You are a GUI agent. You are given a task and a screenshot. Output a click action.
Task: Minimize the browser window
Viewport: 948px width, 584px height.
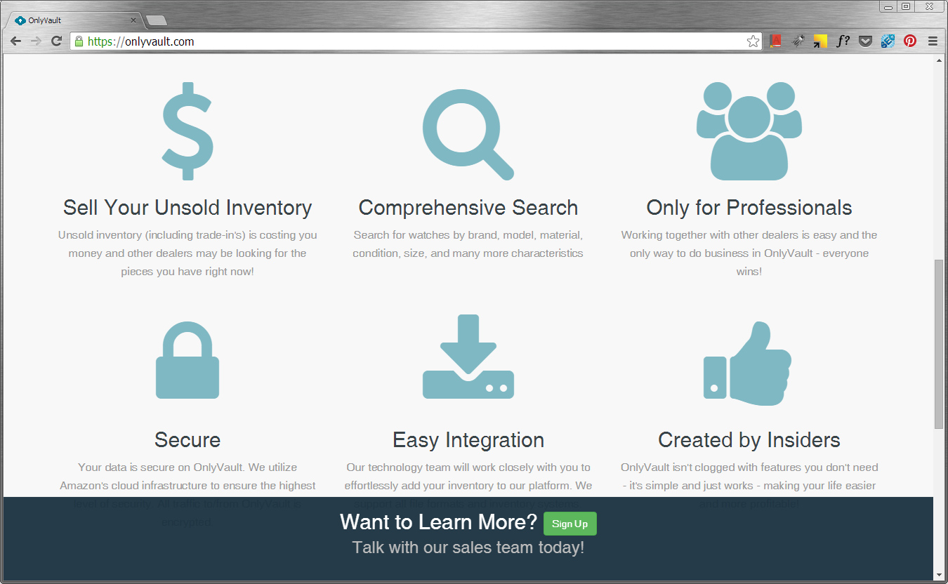[888, 6]
